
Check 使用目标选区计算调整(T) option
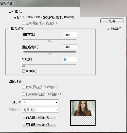click(x=23, y=94)
